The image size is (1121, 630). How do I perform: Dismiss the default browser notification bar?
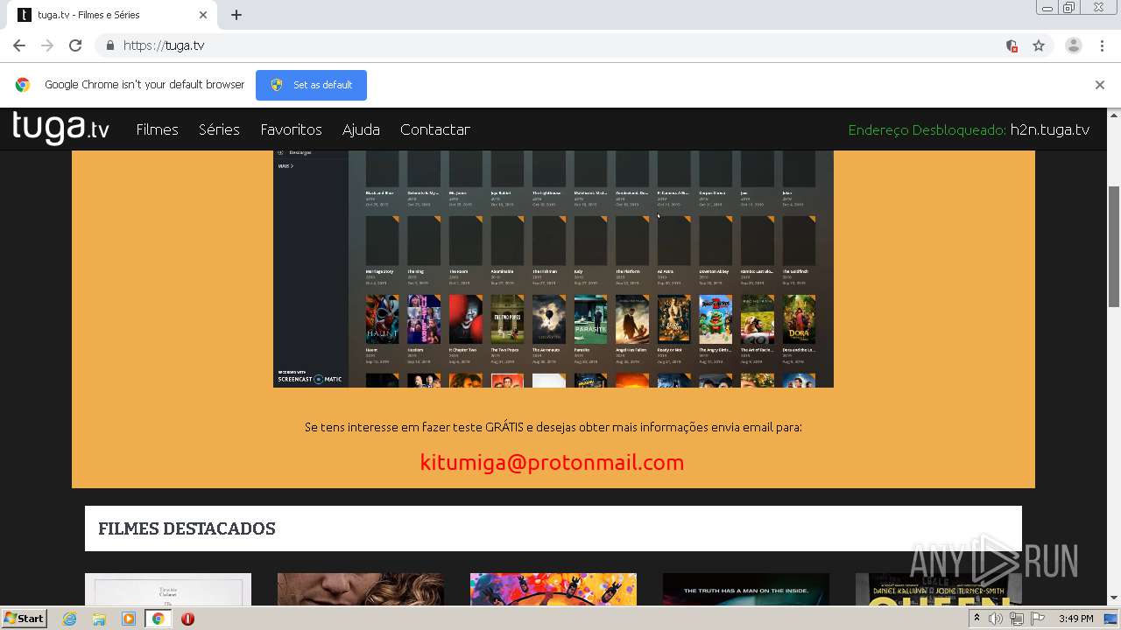1100,85
